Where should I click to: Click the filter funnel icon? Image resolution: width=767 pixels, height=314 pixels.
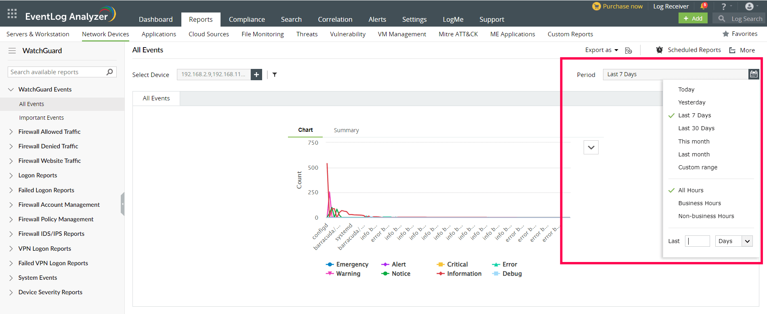tap(275, 75)
